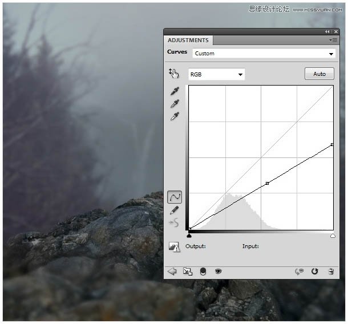Delete adjustment layer with trash icon
Screen dimensions: 348x324
pos(331,272)
